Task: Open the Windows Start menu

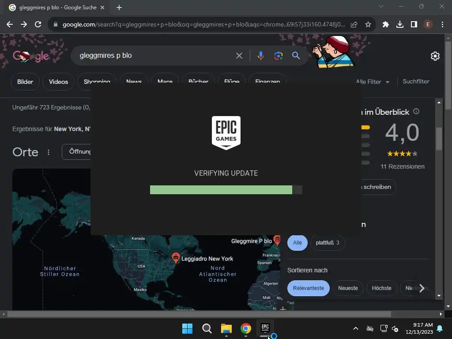Action: click(x=187, y=328)
